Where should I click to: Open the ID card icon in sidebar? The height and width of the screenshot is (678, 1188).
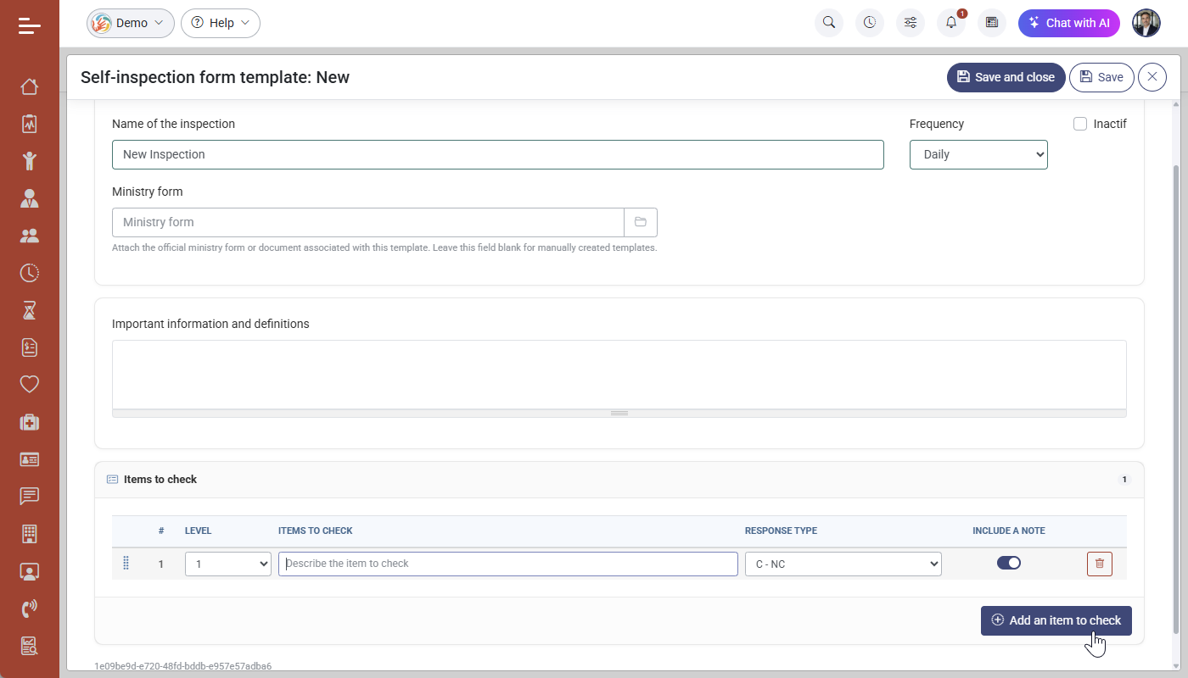[x=30, y=459]
